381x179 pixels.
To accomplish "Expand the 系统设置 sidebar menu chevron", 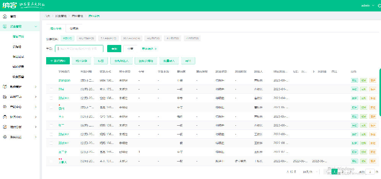I will pos(36,137).
